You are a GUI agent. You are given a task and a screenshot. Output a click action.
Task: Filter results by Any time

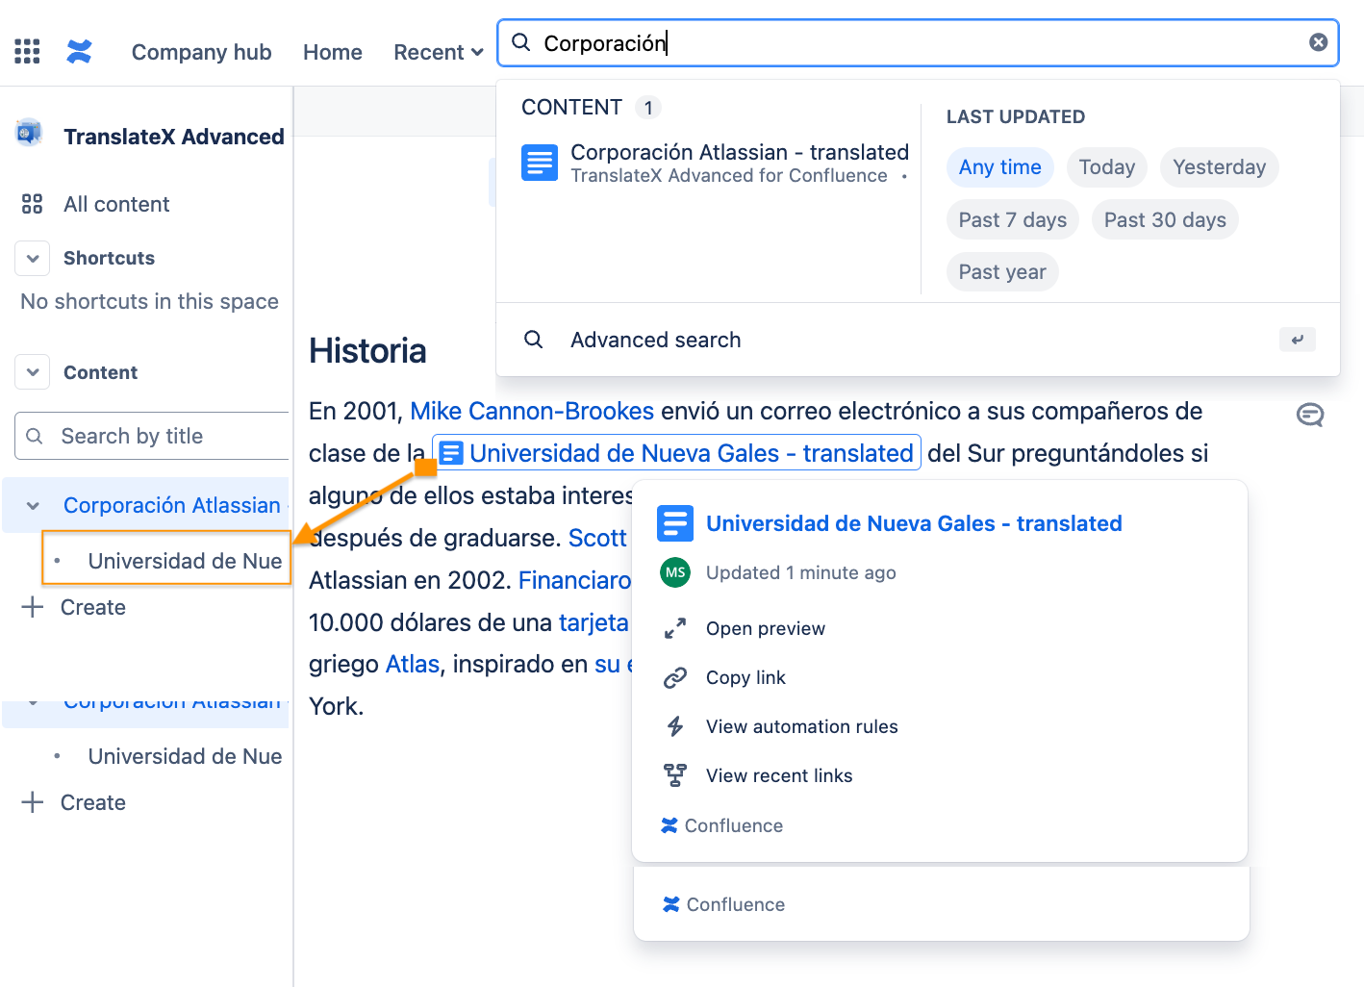[999, 167]
